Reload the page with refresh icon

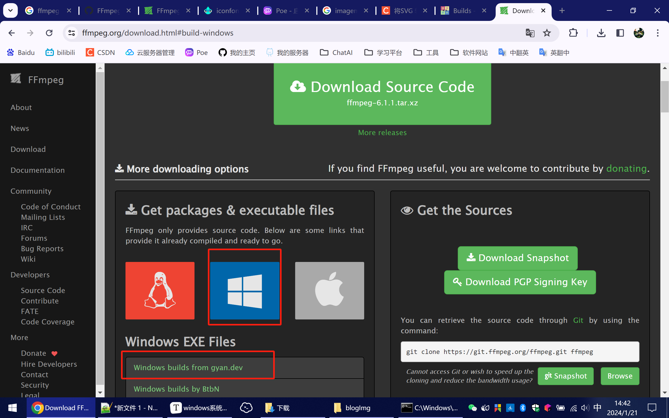pyautogui.click(x=49, y=33)
